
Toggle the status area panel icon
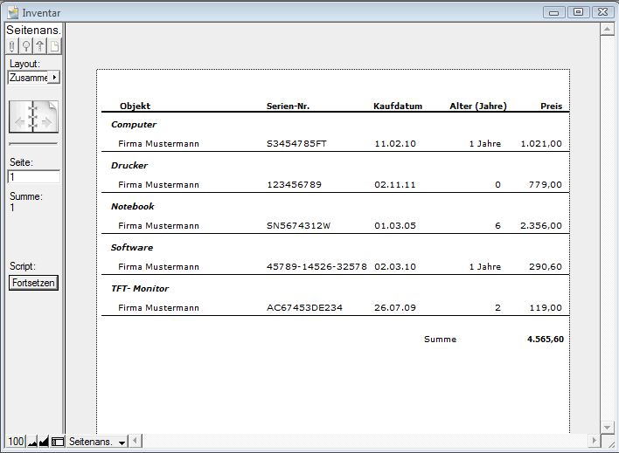(58, 442)
